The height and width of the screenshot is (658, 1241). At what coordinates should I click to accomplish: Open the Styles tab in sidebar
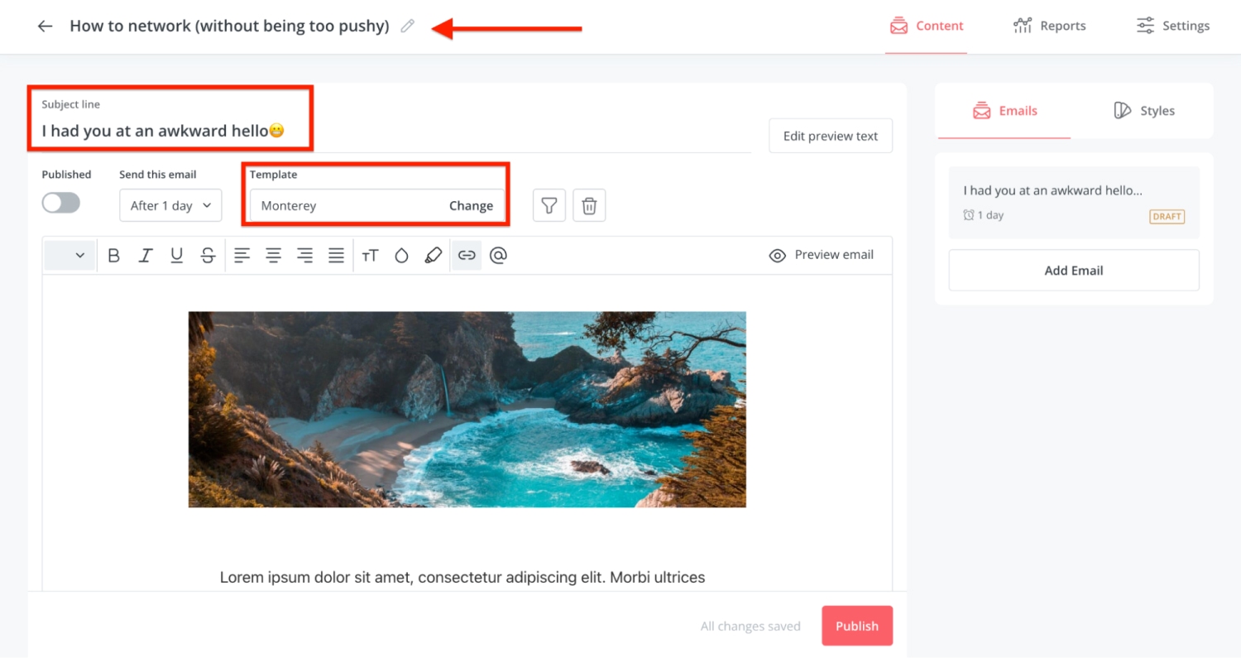1144,110
